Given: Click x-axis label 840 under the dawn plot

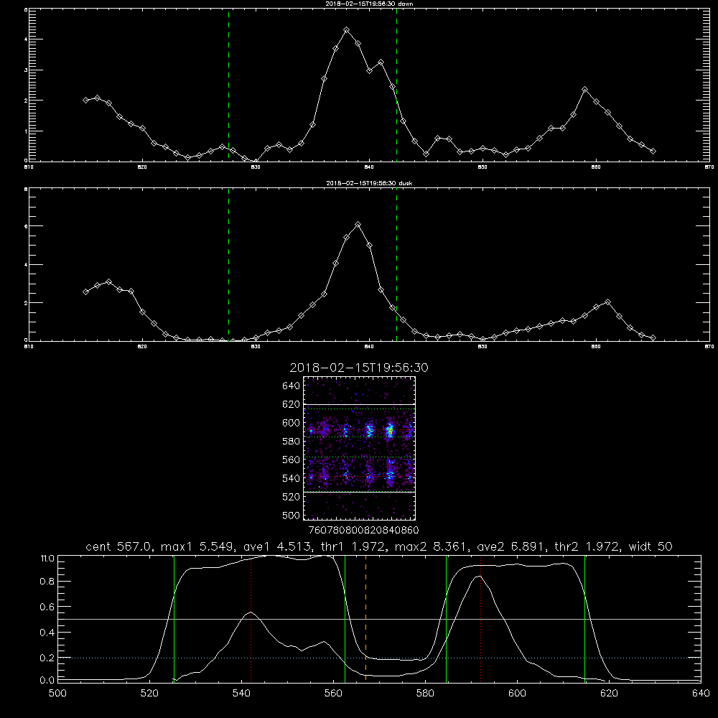Looking at the screenshot, I should [369, 167].
